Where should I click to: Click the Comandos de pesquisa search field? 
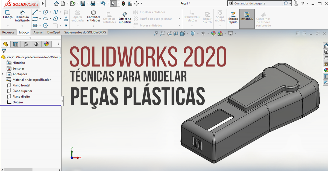[x=257, y=4]
